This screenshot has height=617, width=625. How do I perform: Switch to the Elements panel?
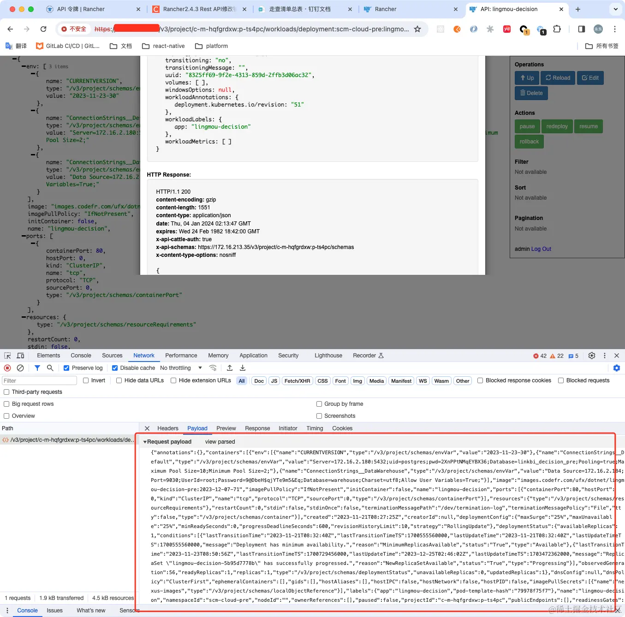(48, 356)
